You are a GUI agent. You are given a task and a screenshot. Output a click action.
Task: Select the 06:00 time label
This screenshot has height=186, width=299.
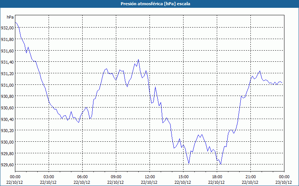82,177
